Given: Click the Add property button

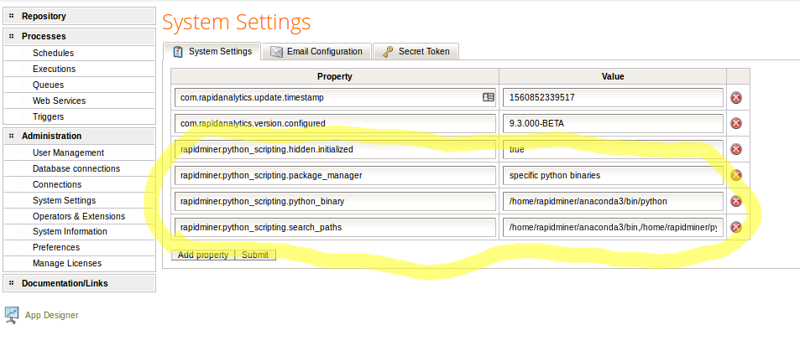Looking at the screenshot, I should click(202, 255).
